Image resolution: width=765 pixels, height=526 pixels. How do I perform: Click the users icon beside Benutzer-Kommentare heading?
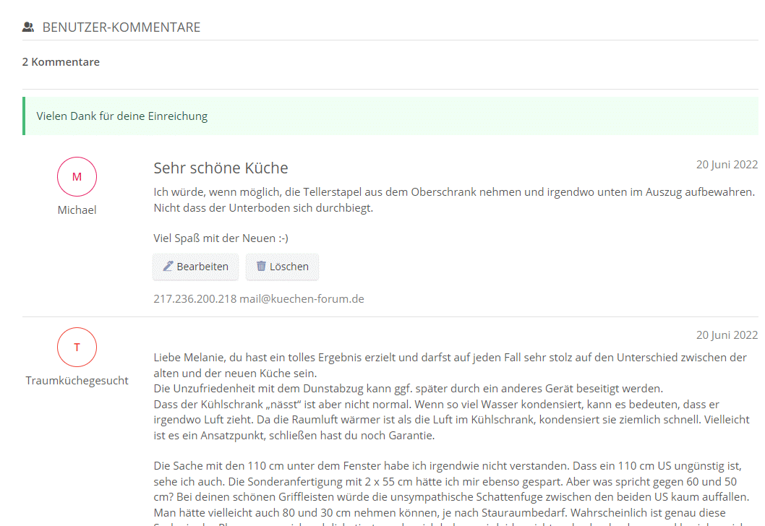pos(28,27)
